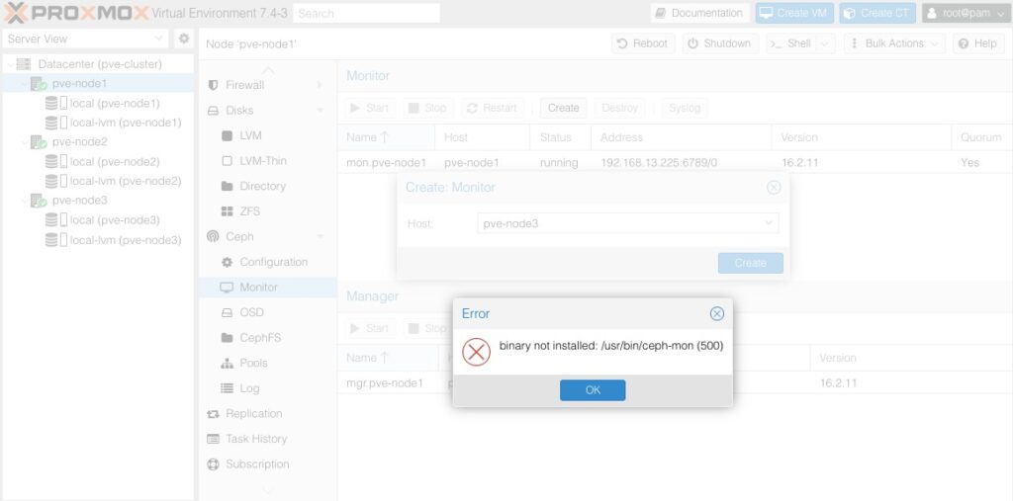Open Ceph Pools page

(x=253, y=363)
